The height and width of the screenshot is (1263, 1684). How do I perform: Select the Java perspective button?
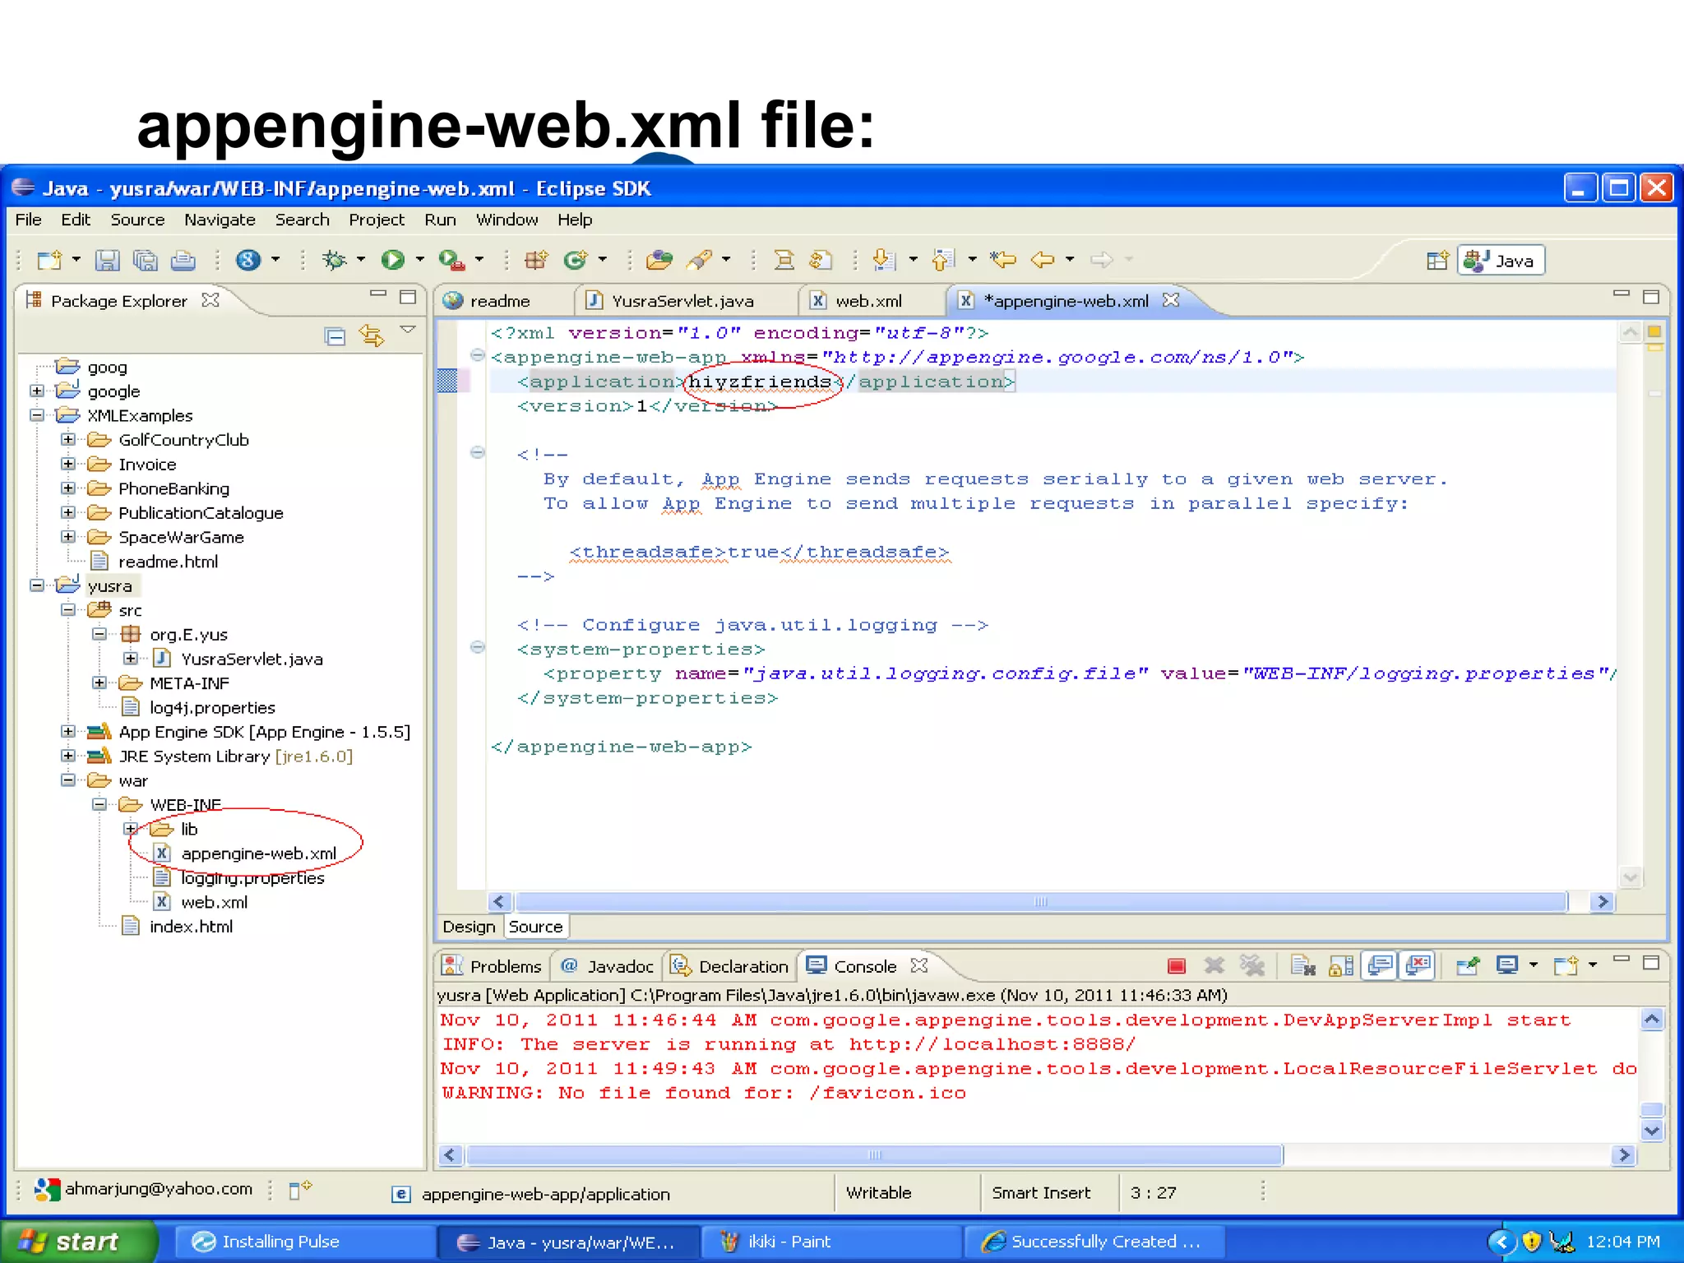click(x=1501, y=261)
